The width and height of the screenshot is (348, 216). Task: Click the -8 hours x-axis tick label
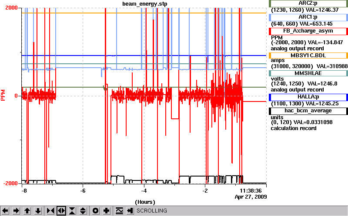(24, 190)
